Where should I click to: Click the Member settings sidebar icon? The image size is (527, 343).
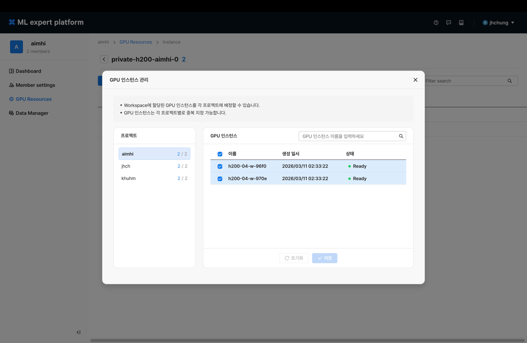point(12,85)
